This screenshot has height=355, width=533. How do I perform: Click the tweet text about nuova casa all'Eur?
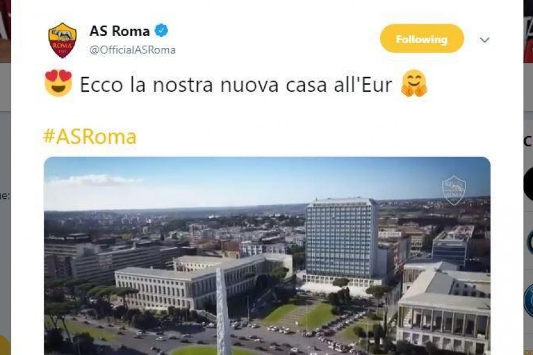[236, 85]
